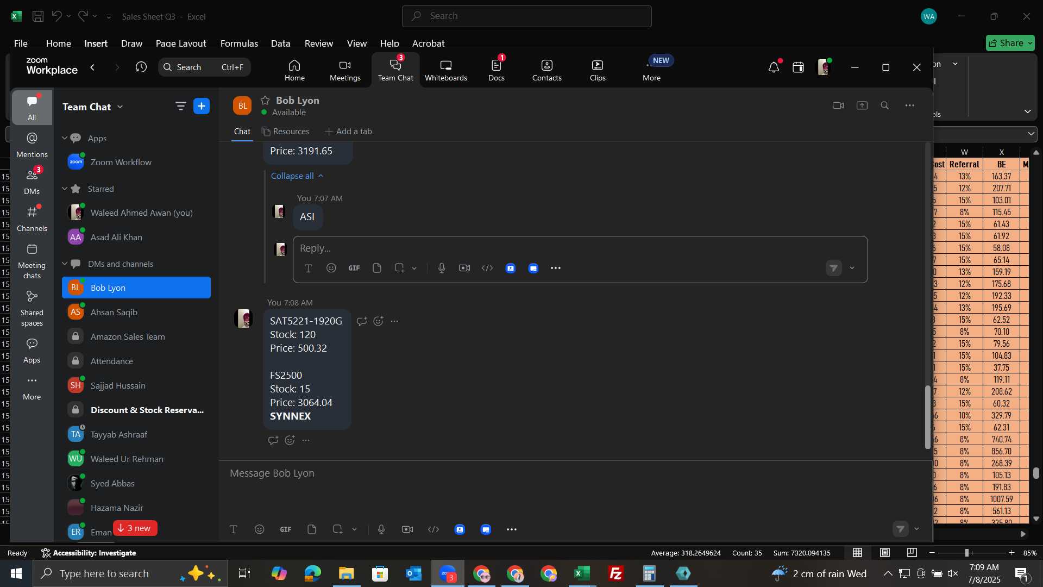Filter the Team Chat list
The height and width of the screenshot is (587, 1043).
[180, 106]
